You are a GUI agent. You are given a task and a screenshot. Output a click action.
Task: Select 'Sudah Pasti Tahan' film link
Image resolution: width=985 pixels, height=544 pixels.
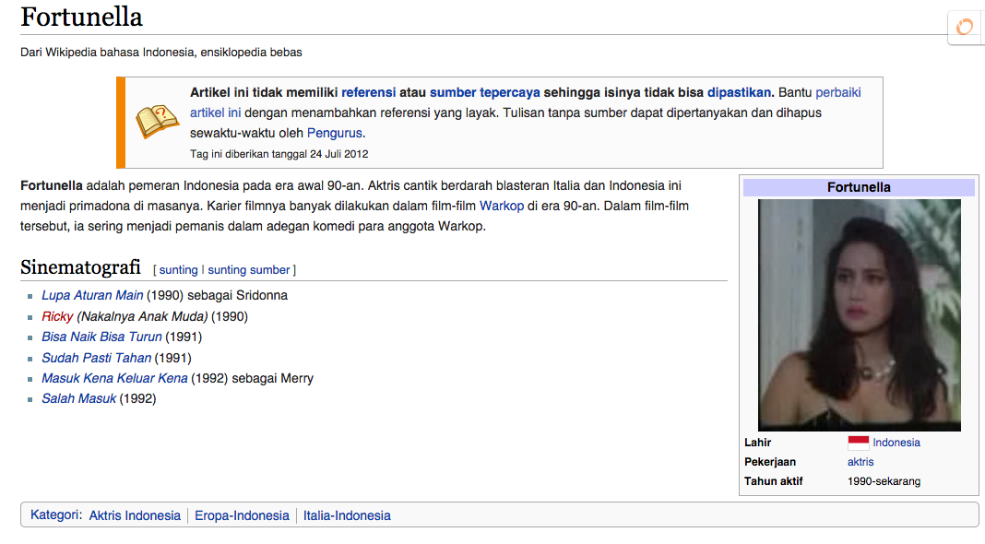tap(96, 358)
